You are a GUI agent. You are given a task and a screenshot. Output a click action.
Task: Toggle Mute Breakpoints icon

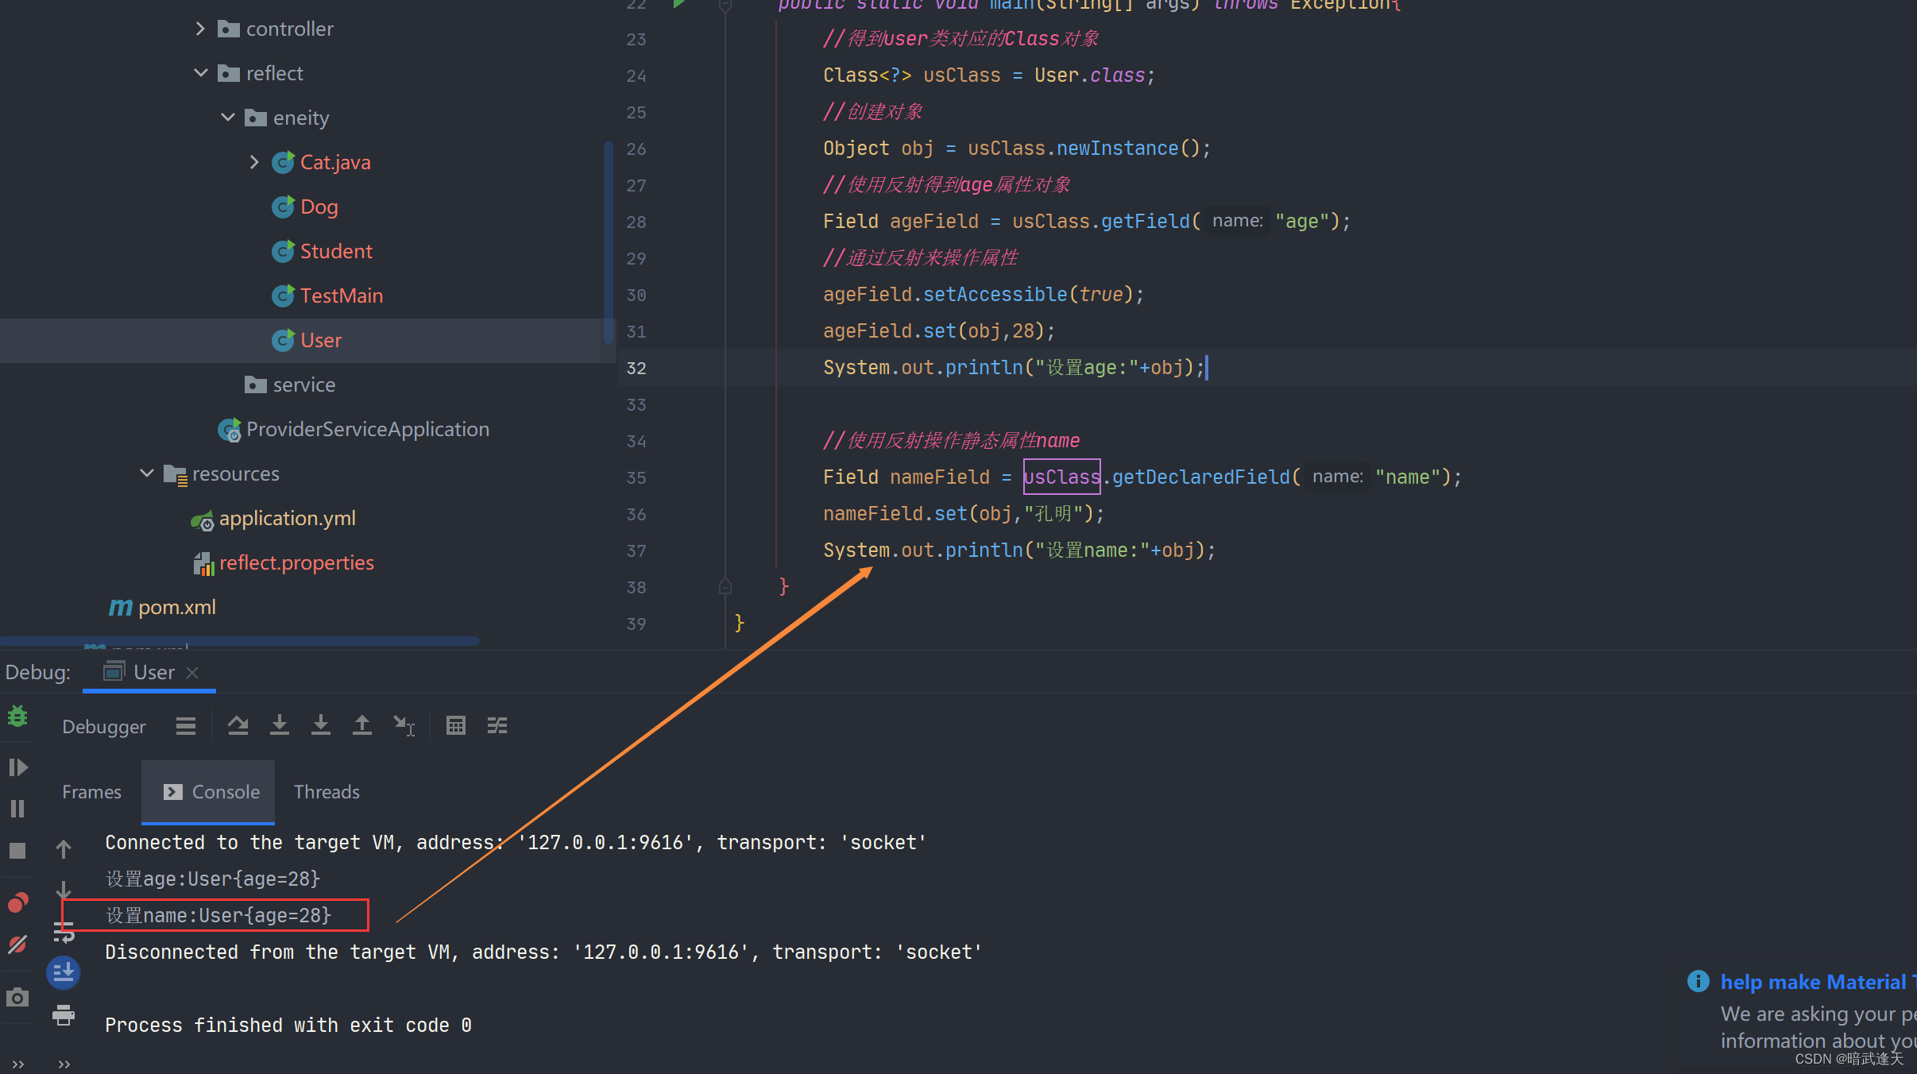(17, 944)
